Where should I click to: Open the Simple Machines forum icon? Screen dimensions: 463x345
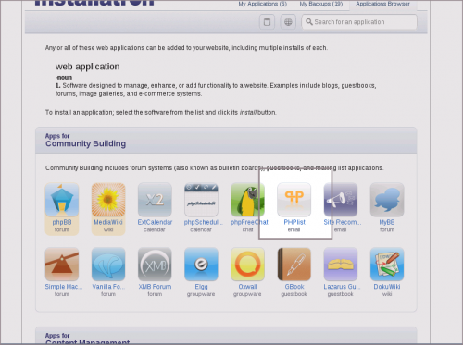62,265
